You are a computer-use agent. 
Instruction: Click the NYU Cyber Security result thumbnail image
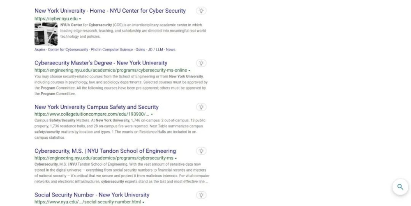coord(46,34)
